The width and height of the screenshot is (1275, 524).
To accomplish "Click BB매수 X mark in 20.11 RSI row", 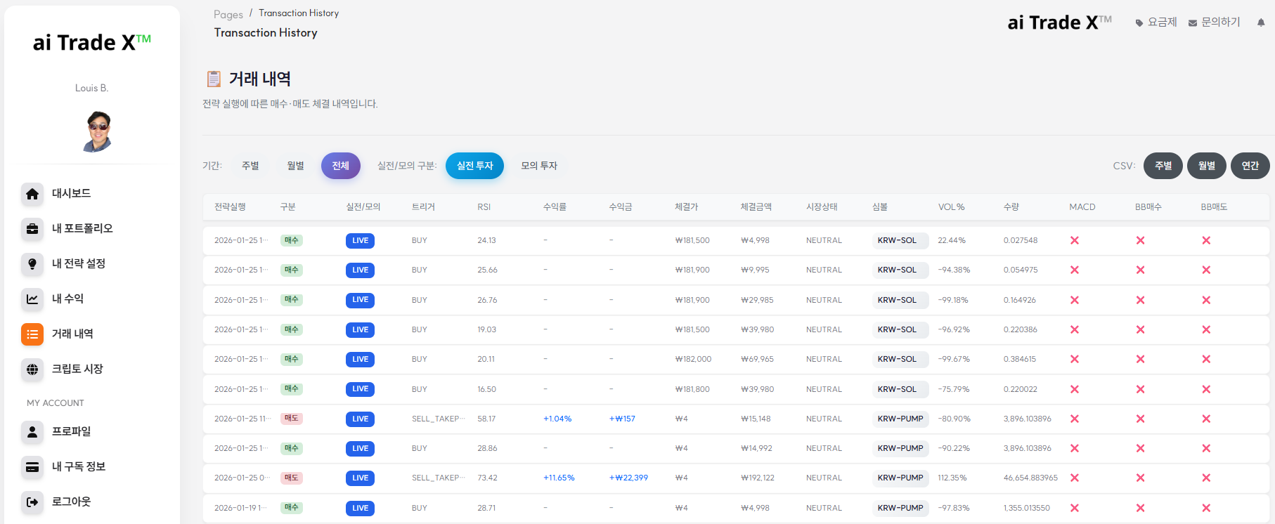I will click(1141, 359).
